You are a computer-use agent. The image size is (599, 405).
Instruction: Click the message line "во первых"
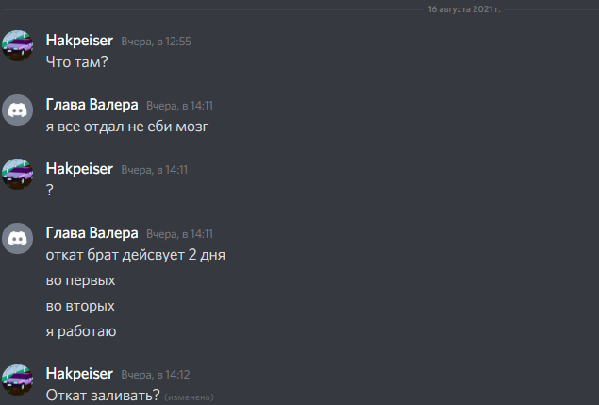pyautogui.click(x=80, y=280)
